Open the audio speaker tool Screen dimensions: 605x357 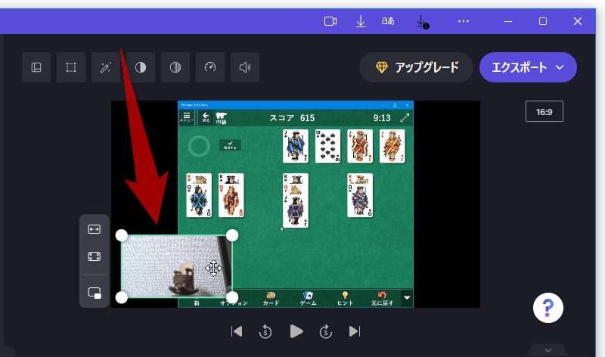[244, 67]
